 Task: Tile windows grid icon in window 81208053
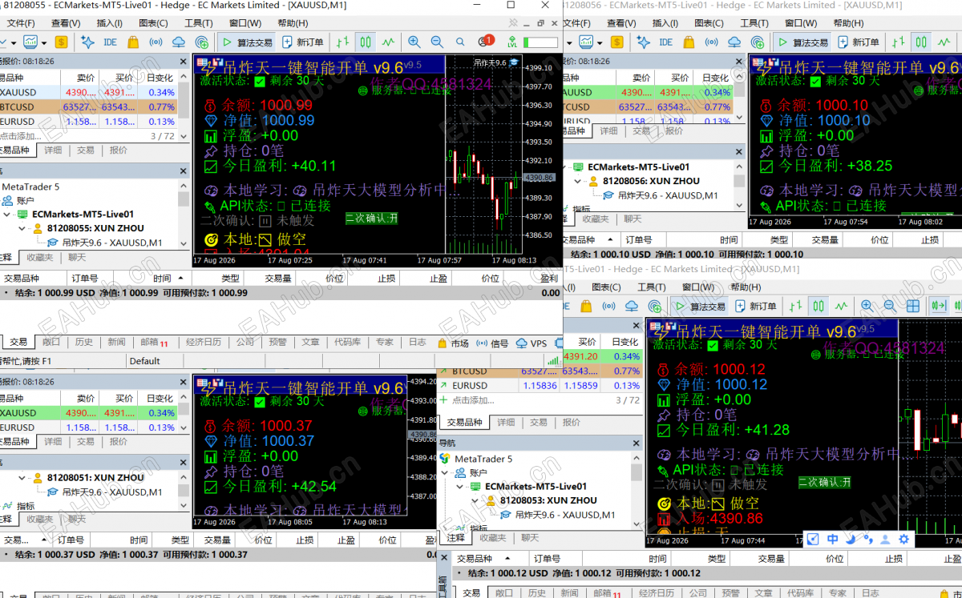coord(912,306)
